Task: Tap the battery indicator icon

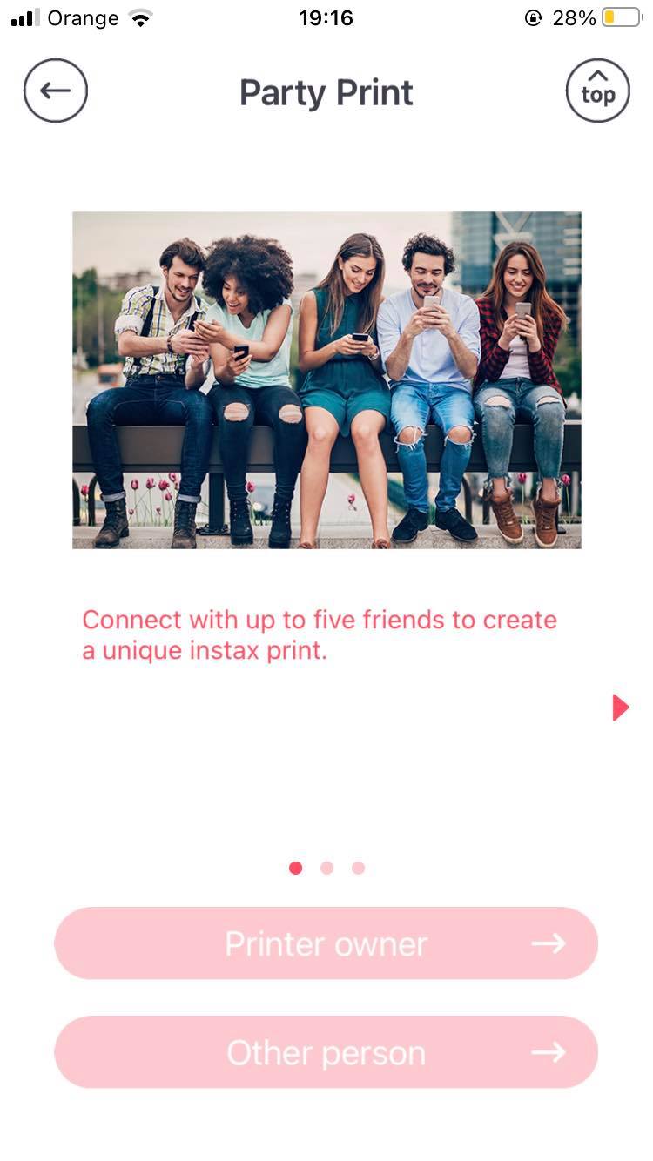Action: click(621, 18)
